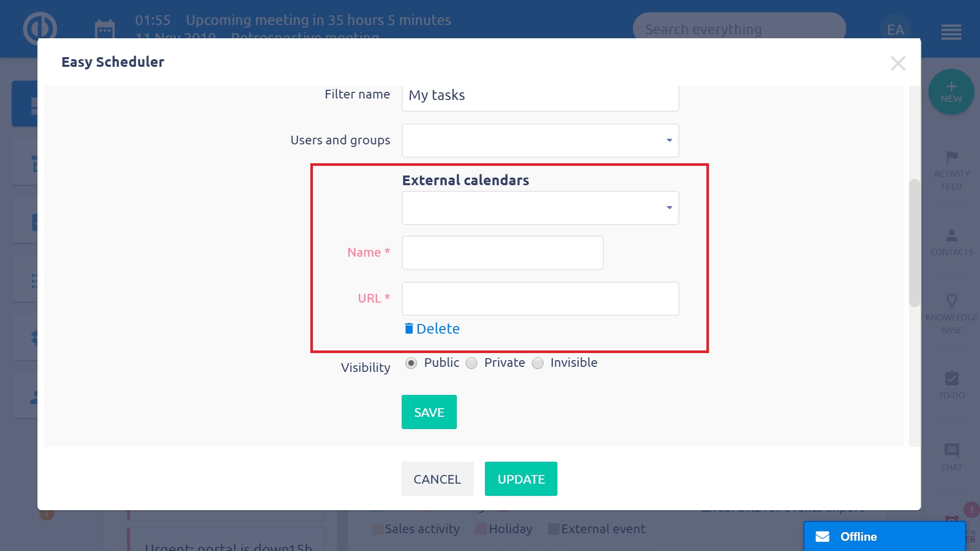Focus the external calendar Name field
This screenshot has height=551, width=980.
[502, 253]
